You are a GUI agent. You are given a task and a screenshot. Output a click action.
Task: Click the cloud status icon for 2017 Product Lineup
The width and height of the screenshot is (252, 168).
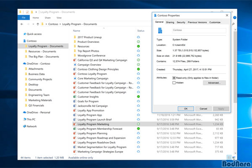click(x=138, y=37)
